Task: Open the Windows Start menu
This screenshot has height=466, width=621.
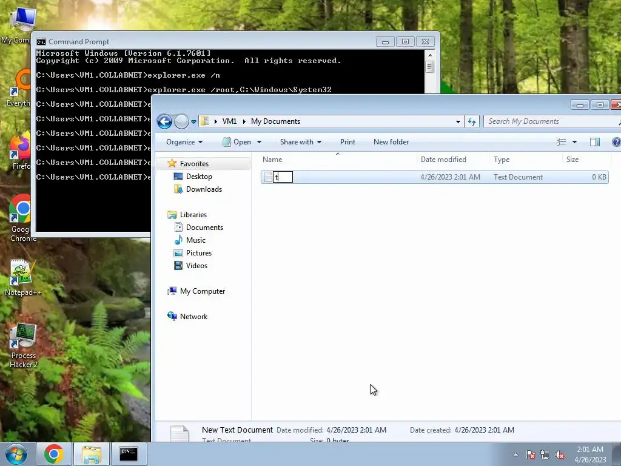Action: point(16,454)
